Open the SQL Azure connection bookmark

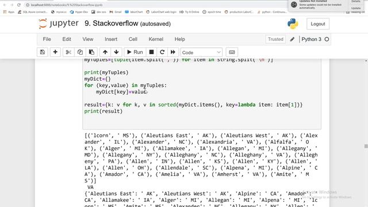pyautogui.click(x=33, y=11)
